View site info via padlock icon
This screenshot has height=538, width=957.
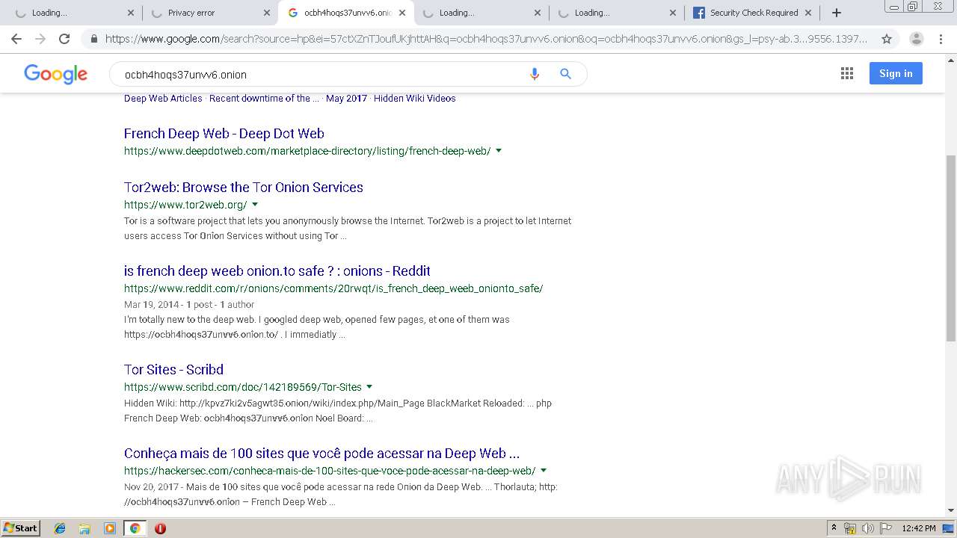pyautogui.click(x=93, y=39)
